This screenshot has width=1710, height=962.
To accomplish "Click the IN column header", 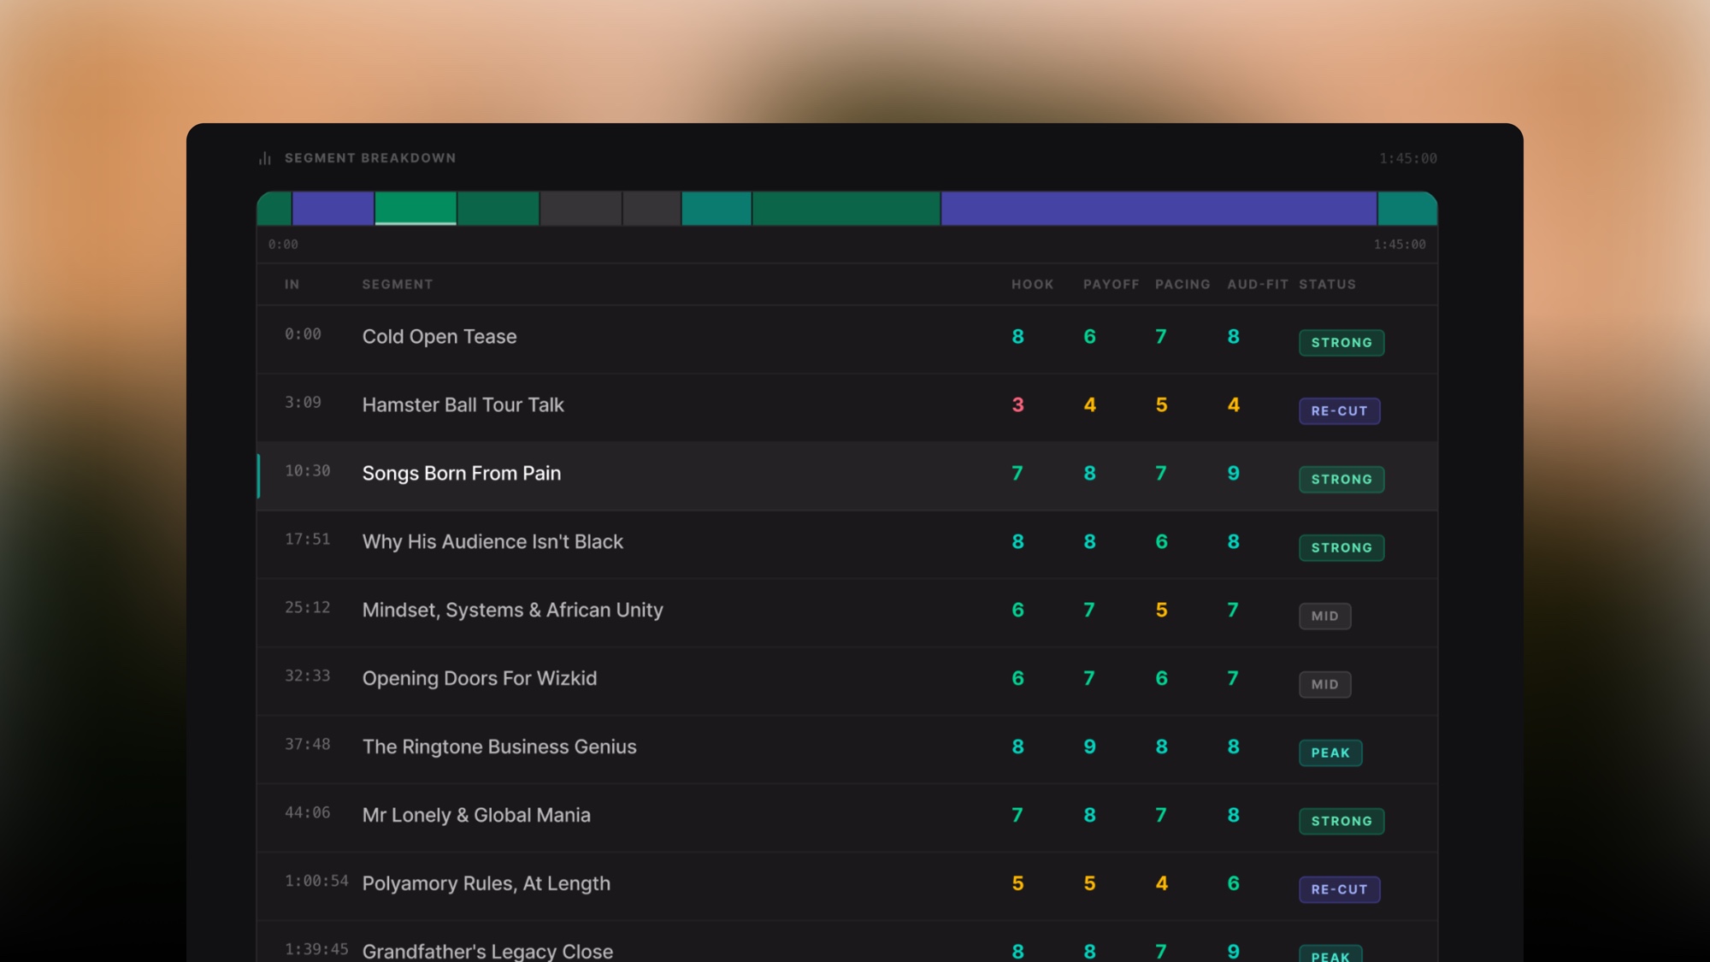I will point(292,284).
